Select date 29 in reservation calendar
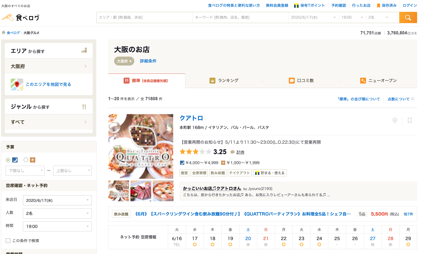The width and height of the screenshot is (421, 254). click(x=408, y=241)
